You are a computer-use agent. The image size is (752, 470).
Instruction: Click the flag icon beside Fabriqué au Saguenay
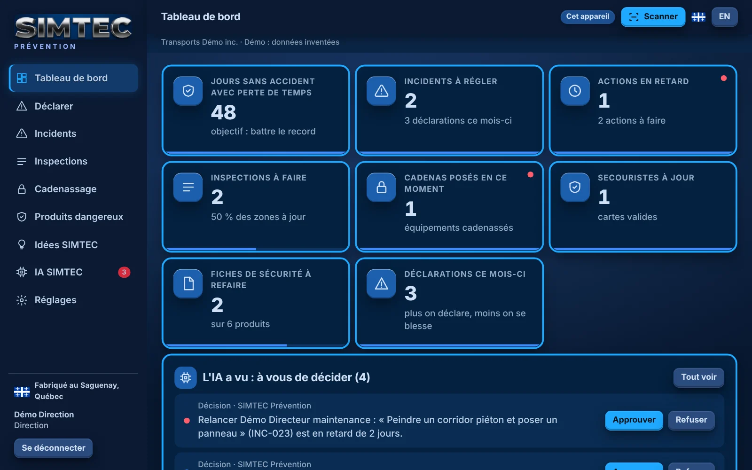[22, 392]
